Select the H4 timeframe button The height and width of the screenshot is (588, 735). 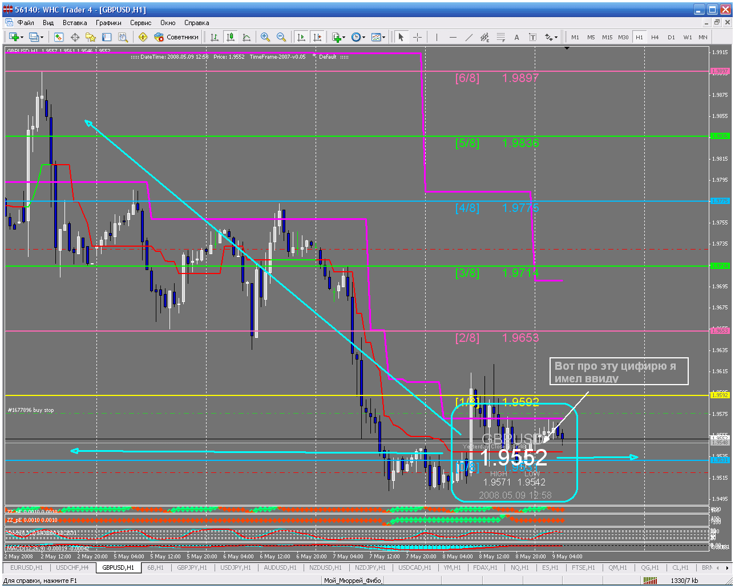coord(655,37)
